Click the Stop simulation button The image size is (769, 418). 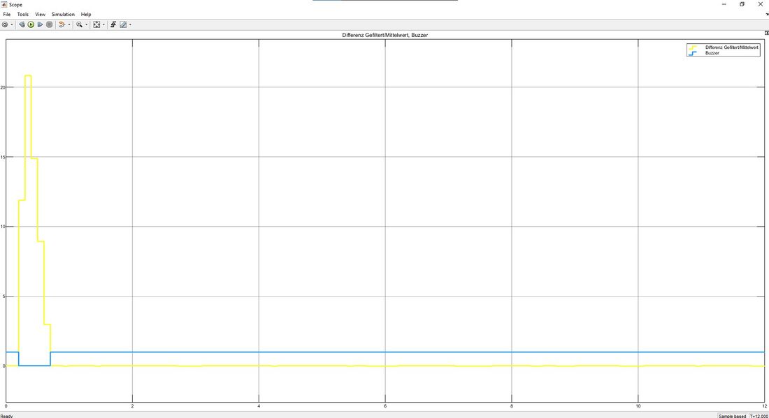click(49, 24)
